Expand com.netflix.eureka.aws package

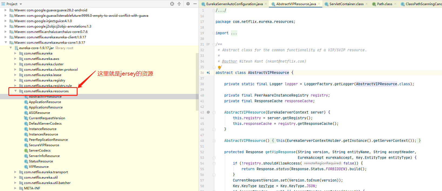(15, 59)
